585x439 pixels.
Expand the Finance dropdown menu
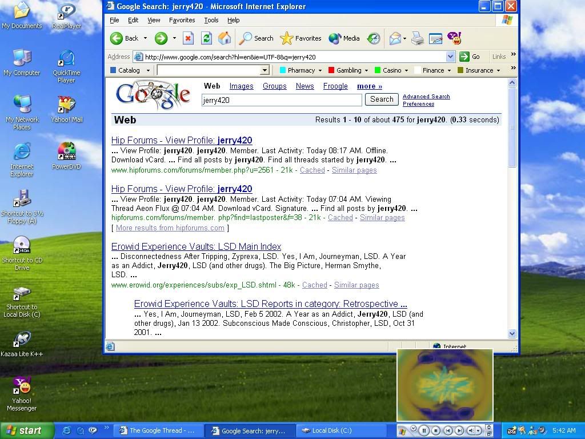(449, 70)
